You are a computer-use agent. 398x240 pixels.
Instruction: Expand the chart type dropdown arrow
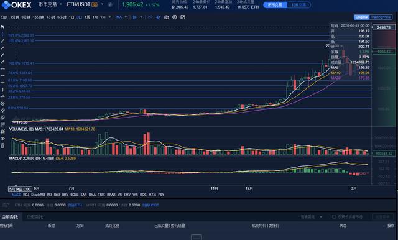click(141, 17)
